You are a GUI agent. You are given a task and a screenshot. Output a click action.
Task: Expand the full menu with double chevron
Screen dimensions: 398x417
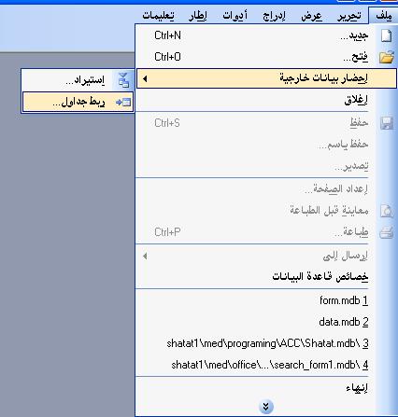(x=265, y=407)
